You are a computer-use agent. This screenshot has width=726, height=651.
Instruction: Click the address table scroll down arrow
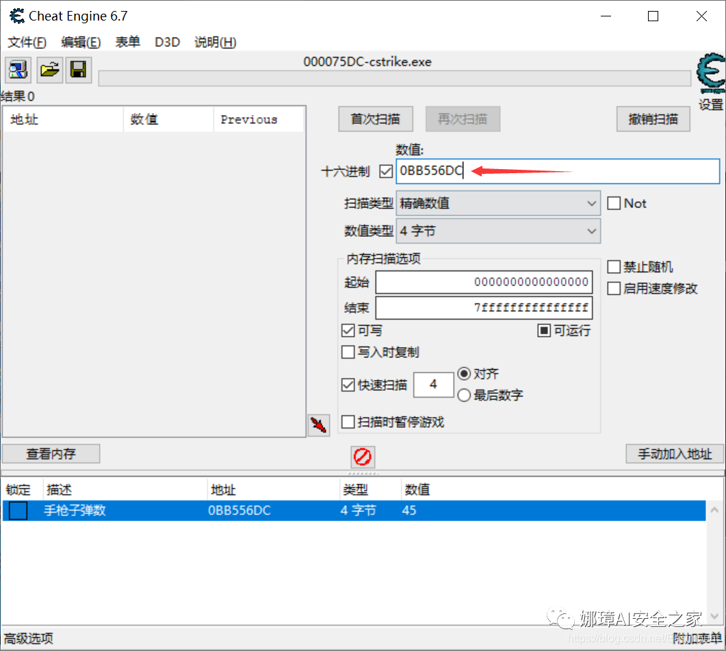coord(714,616)
